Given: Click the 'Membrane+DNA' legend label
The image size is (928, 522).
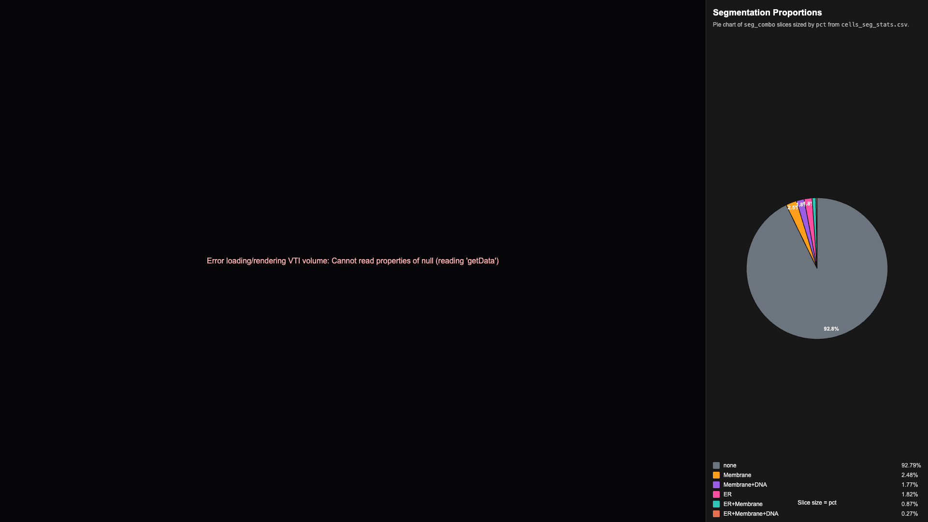Looking at the screenshot, I should (745, 485).
